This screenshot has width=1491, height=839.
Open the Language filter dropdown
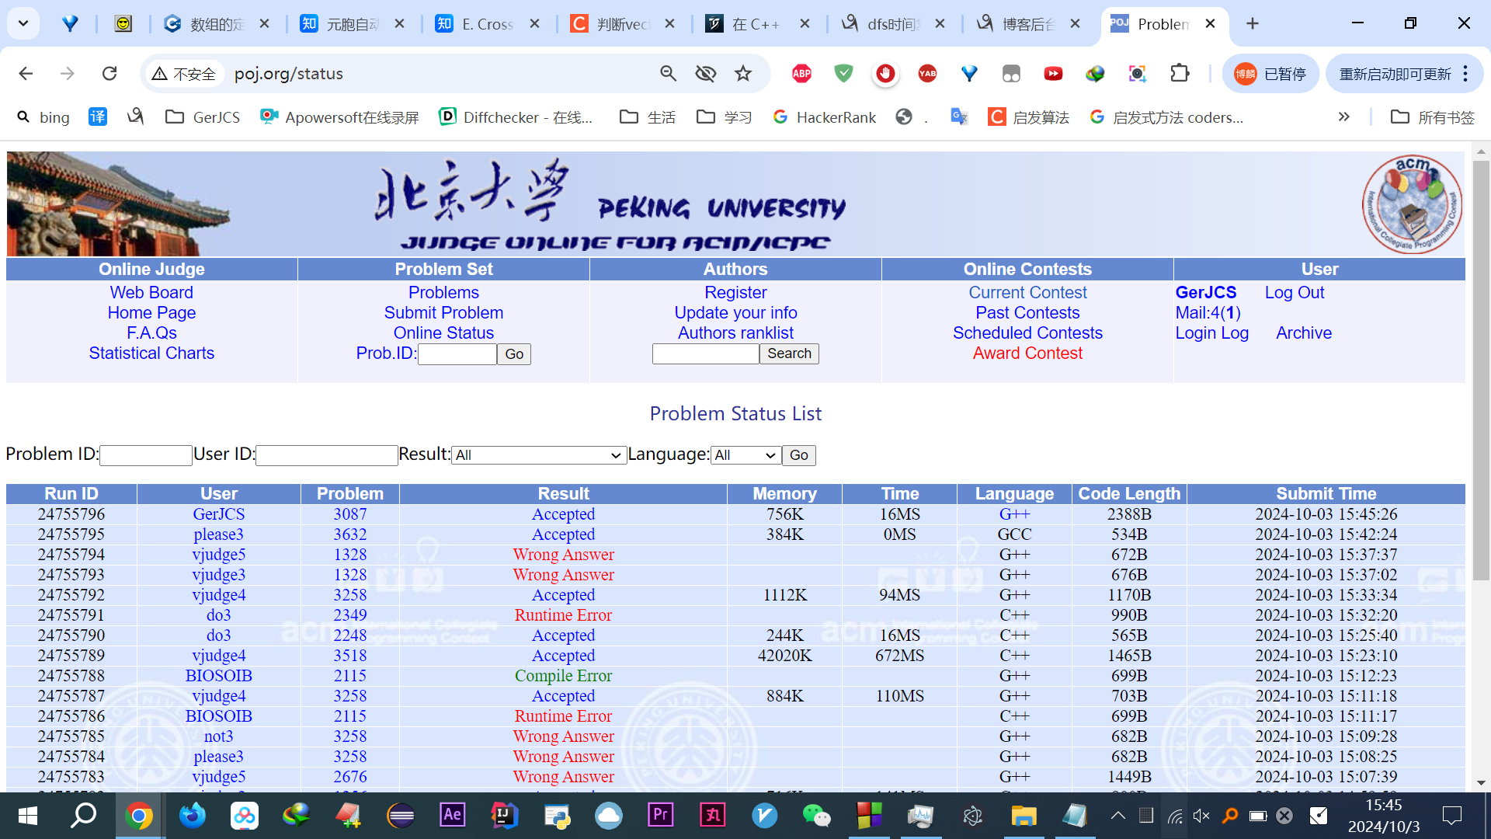pyautogui.click(x=745, y=455)
